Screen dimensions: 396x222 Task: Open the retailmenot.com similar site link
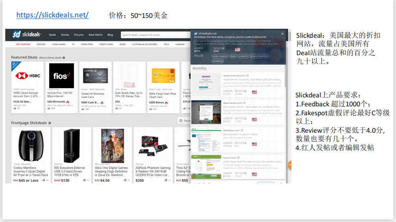click(234, 75)
